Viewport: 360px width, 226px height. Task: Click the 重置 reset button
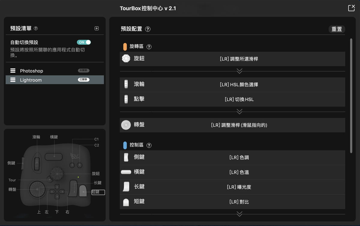pyautogui.click(x=337, y=29)
